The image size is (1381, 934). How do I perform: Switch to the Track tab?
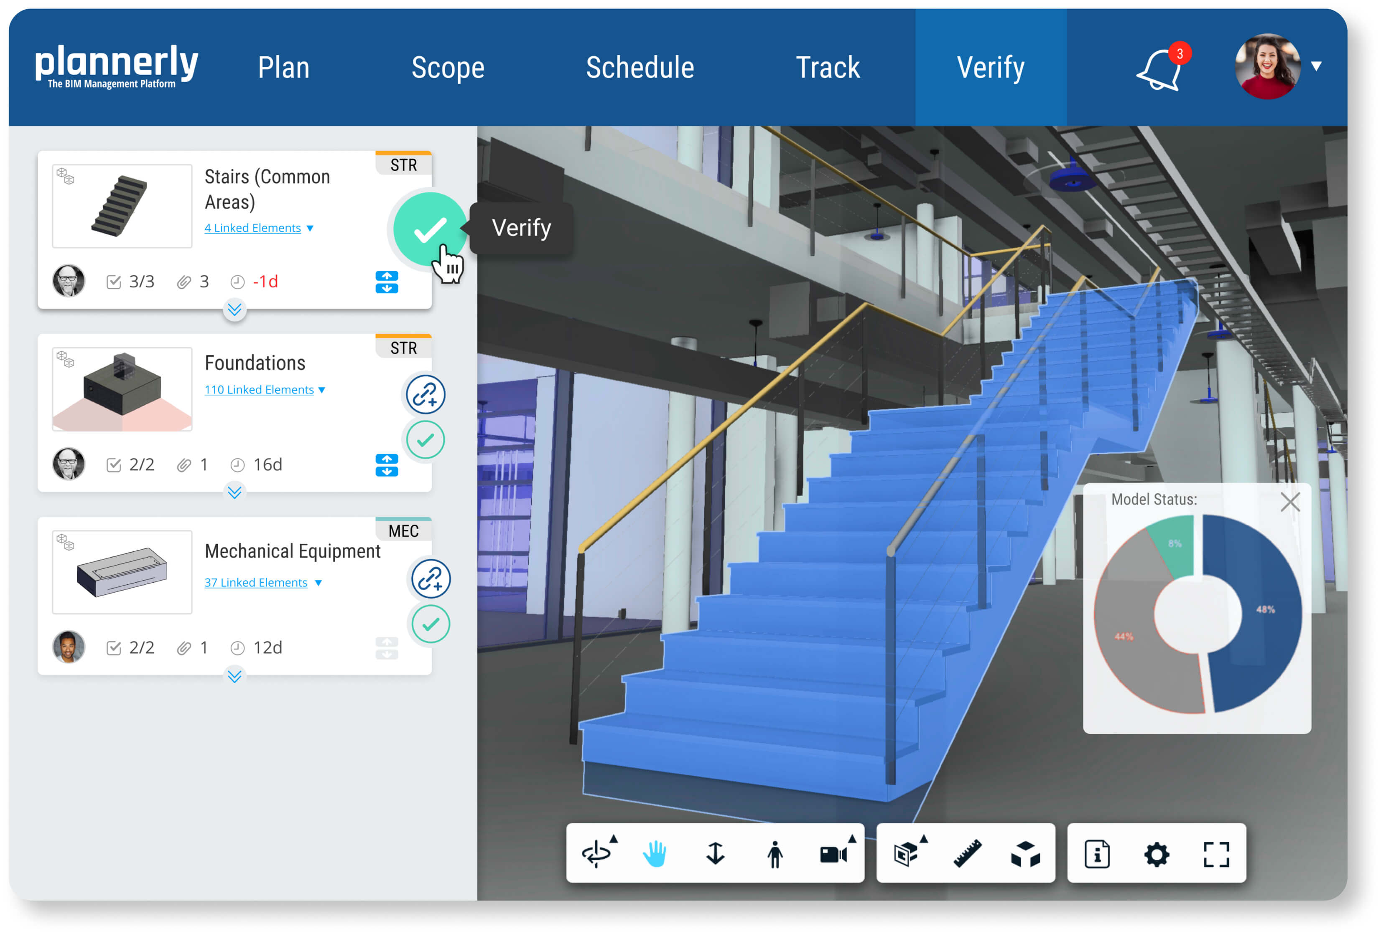828,67
